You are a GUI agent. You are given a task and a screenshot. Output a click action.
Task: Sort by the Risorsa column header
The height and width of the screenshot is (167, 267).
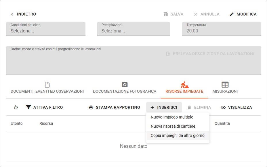[46, 124]
